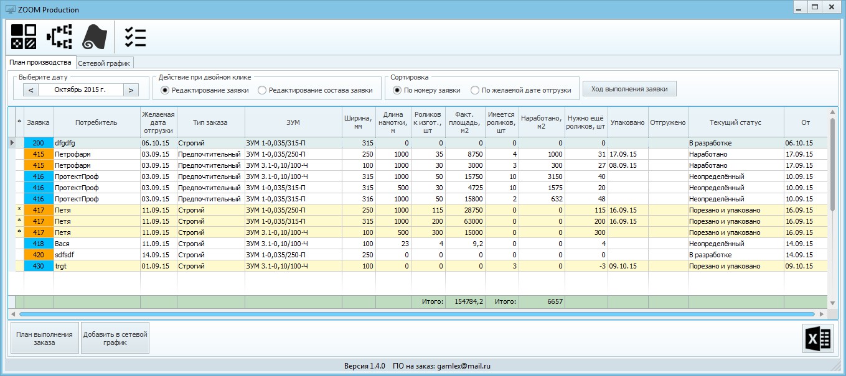
Task: Go to previous month with left arrow
Action: (x=31, y=90)
